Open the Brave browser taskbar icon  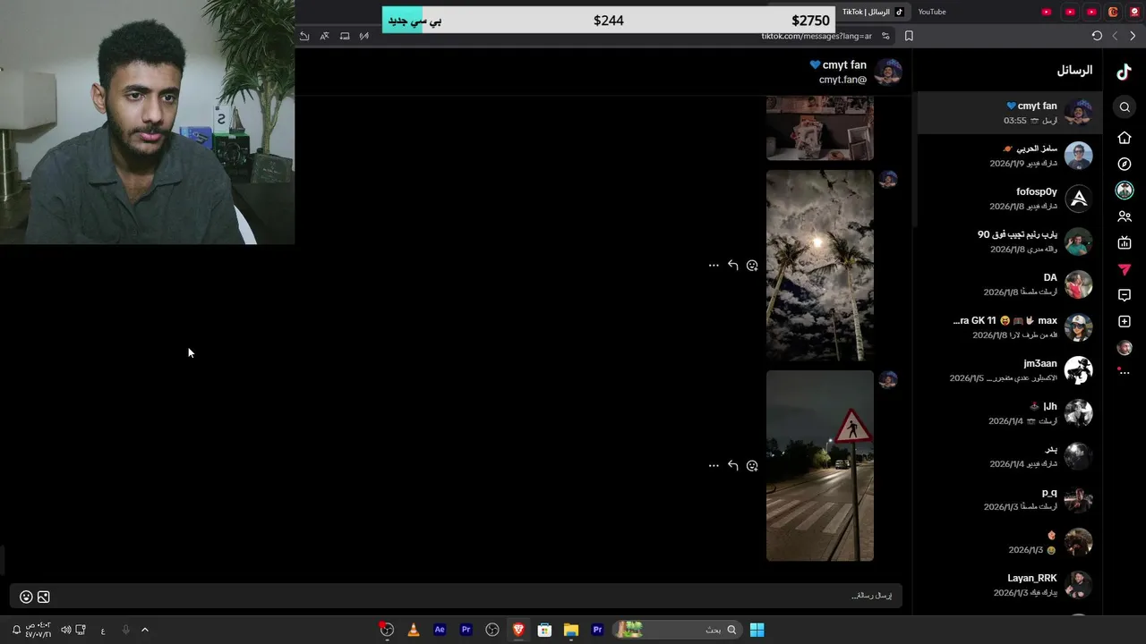[518, 630]
